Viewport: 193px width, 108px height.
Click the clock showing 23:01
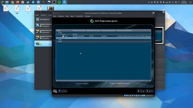(184, 2)
